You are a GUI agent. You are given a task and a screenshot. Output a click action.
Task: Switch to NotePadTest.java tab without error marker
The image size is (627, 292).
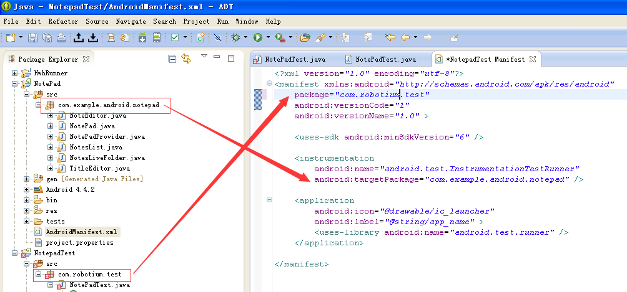tap(380, 59)
